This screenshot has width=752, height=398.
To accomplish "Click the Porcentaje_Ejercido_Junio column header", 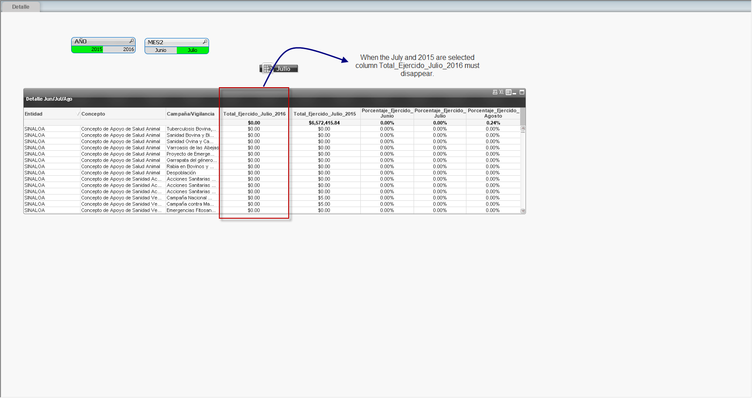I will coord(387,113).
